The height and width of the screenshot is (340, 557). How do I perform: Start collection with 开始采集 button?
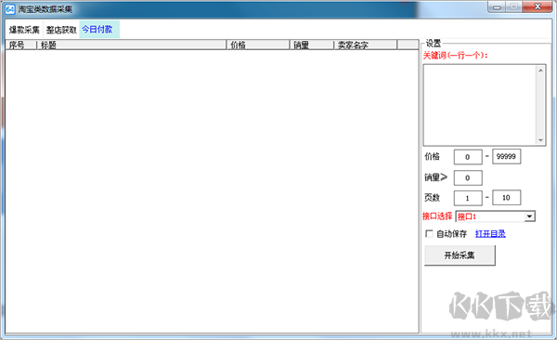pyautogui.click(x=460, y=255)
